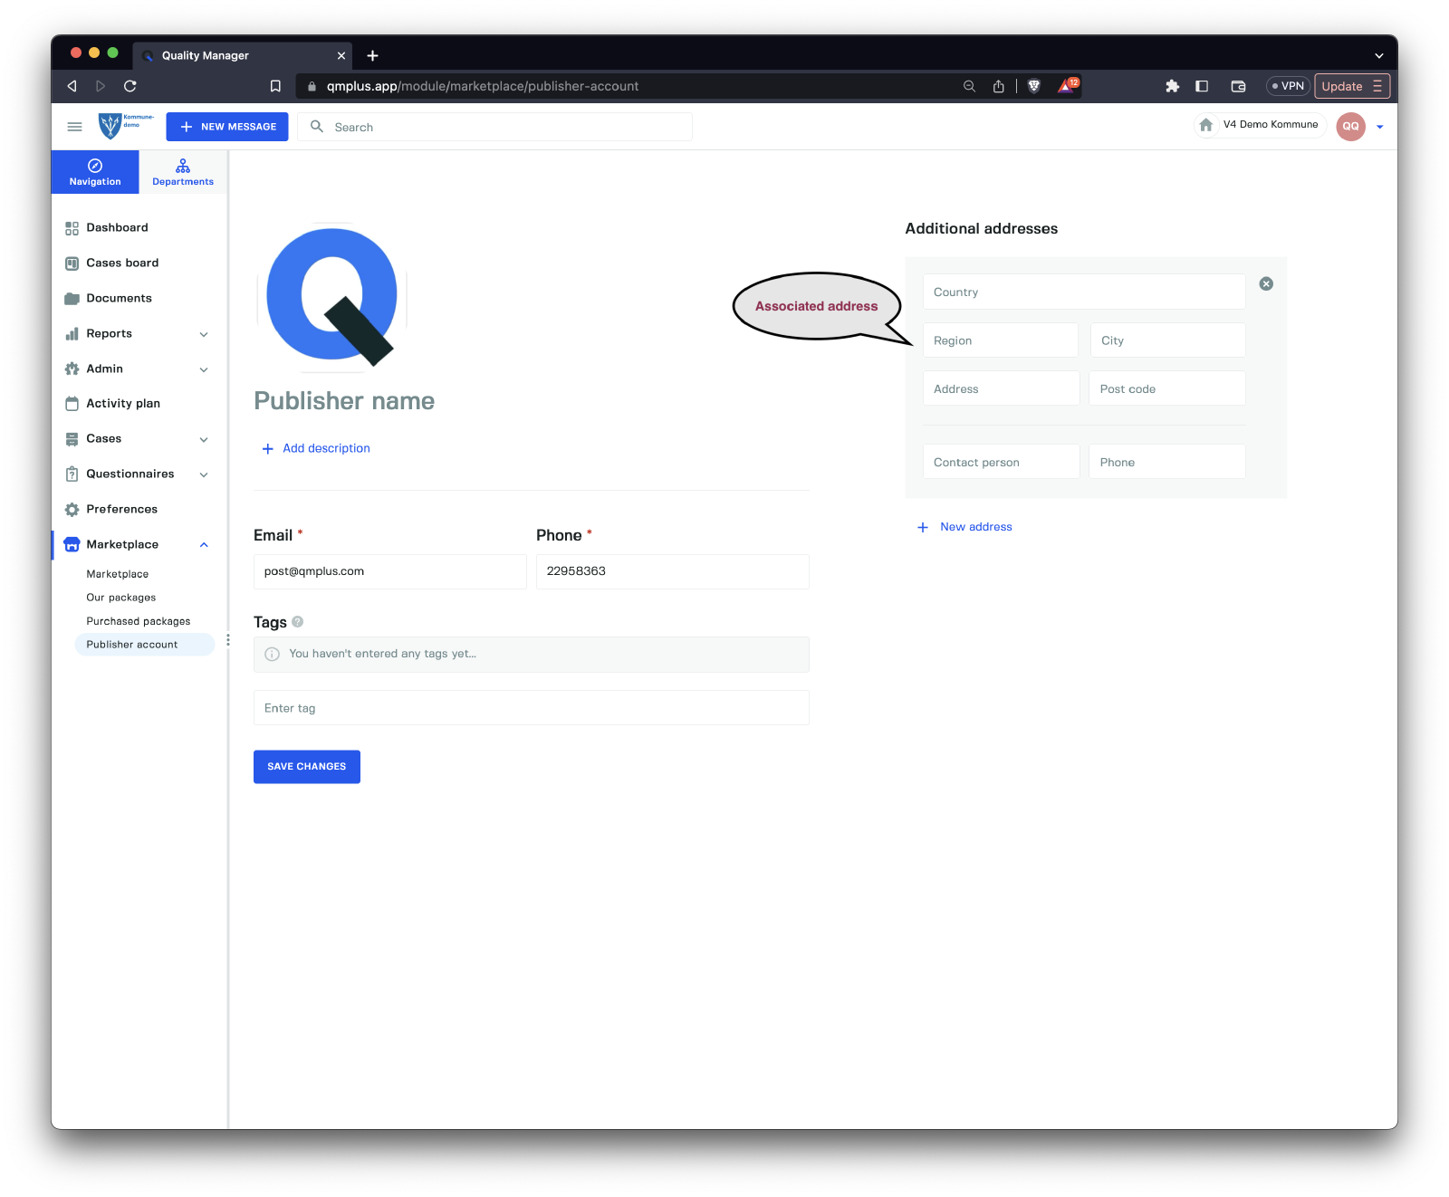The width and height of the screenshot is (1449, 1197).
Task: Click the New address link
Action: point(975,527)
